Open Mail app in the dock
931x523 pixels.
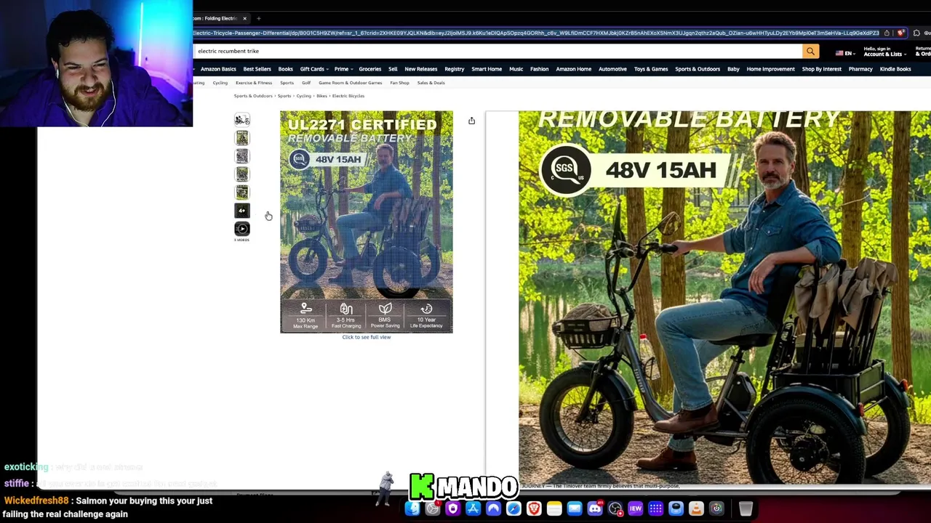point(575,508)
